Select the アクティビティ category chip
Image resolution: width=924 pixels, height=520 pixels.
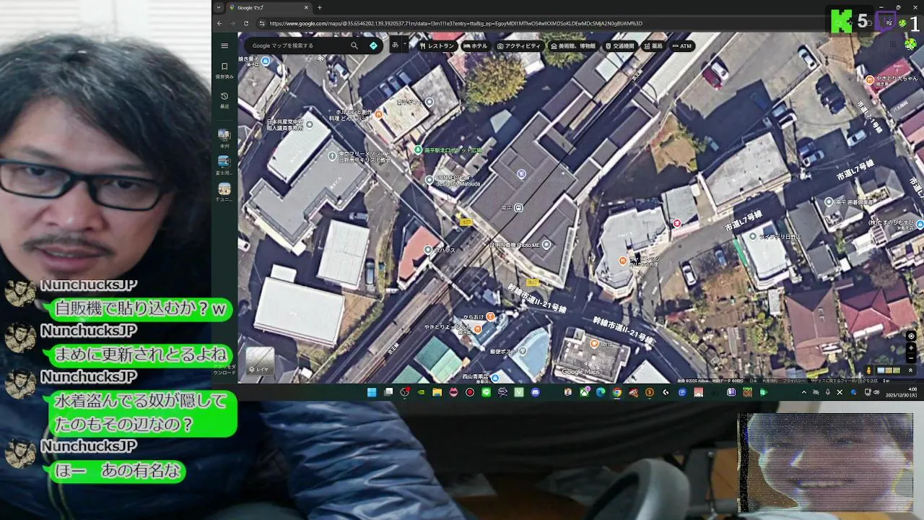[x=518, y=45]
